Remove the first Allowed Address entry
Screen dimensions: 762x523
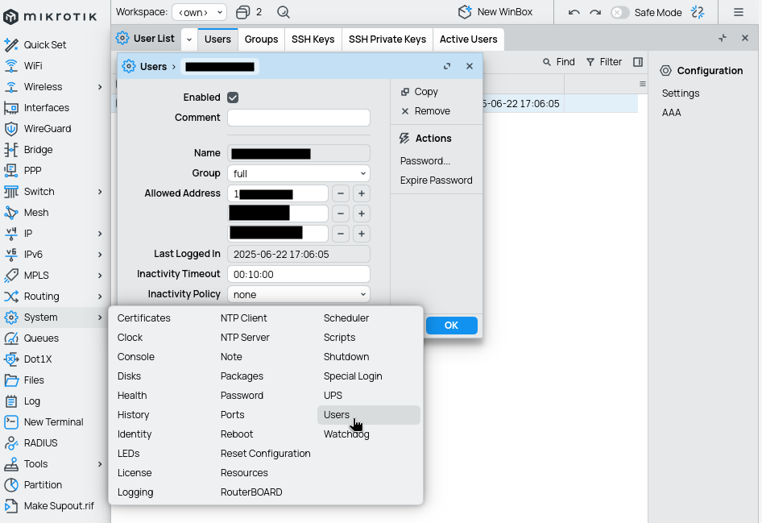coord(341,193)
